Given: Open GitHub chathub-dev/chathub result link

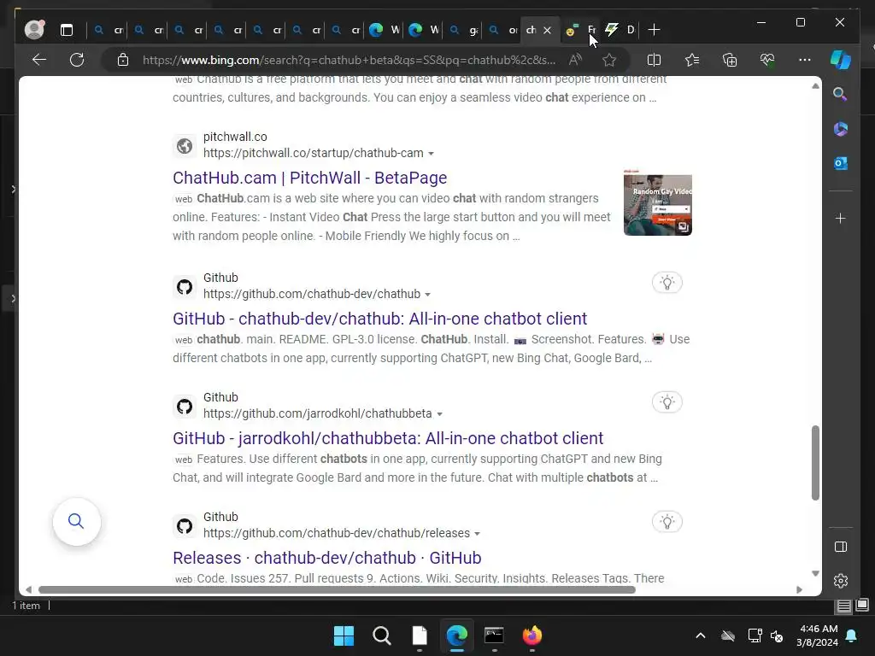Looking at the screenshot, I should point(380,319).
